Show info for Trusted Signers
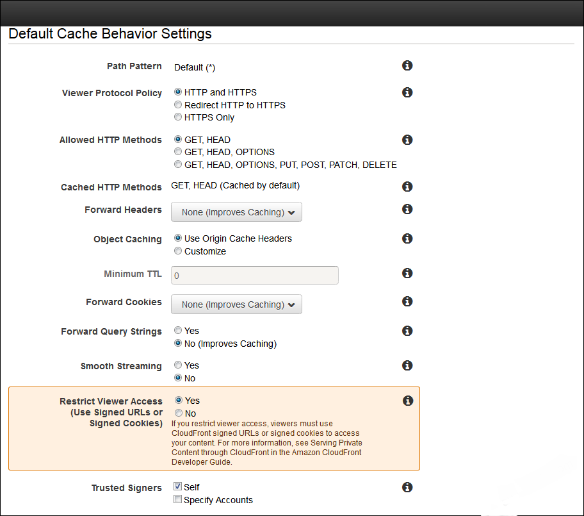 (407, 487)
